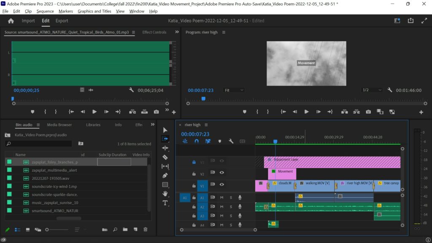
Task: Switch to the Export workspace
Action: 62,21
